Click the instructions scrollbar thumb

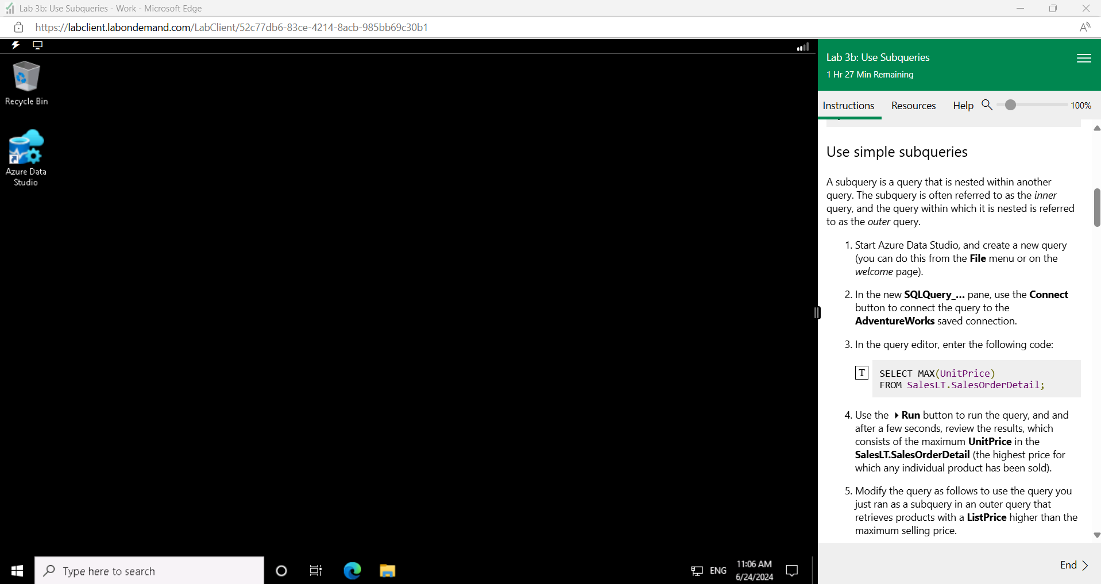point(1097,207)
